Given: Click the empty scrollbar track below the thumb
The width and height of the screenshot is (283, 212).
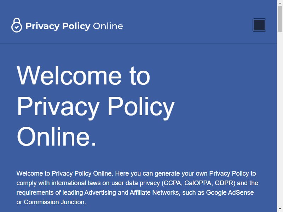Looking at the screenshot, I should tap(280, 119).
